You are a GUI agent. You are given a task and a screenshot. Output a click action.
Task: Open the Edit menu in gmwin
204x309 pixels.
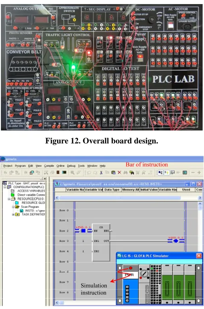(30, 166)
